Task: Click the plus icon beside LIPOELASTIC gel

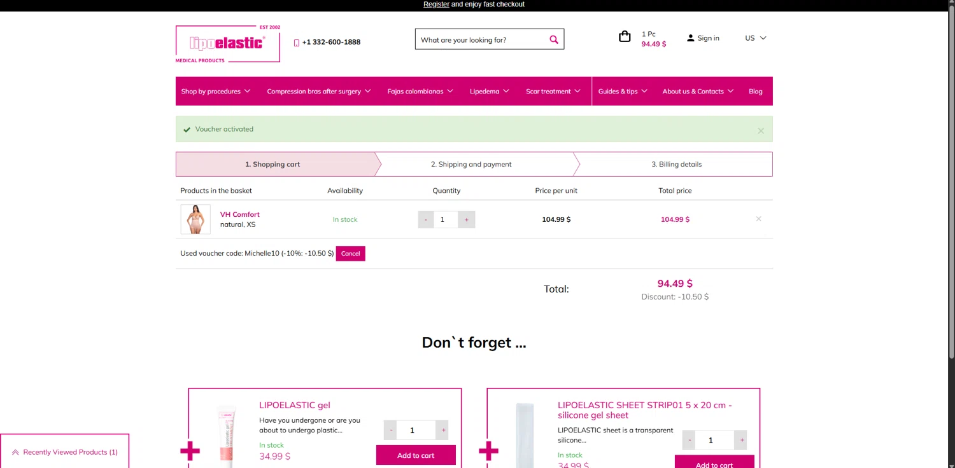Action: [190, 451]
